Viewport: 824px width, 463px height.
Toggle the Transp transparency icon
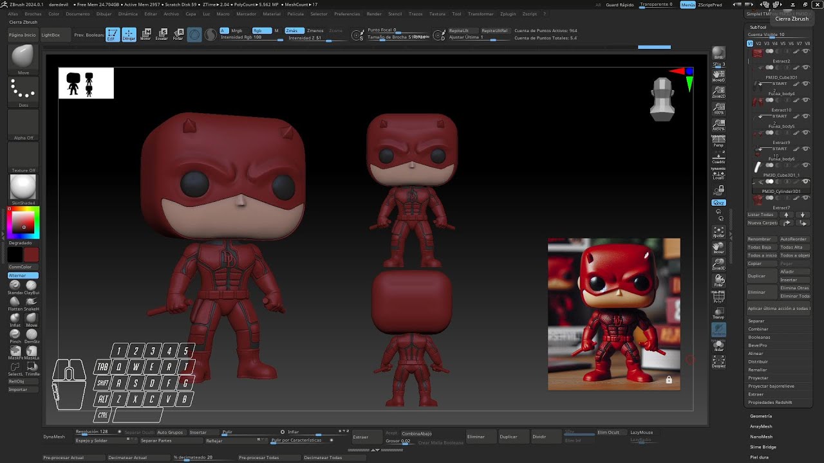[x=718, y=313]
